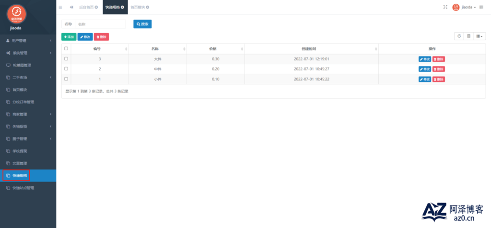Click the double-left arrow tab scroll icon
Viewport: 491px width, 228px height.
(x=71, y=7)
